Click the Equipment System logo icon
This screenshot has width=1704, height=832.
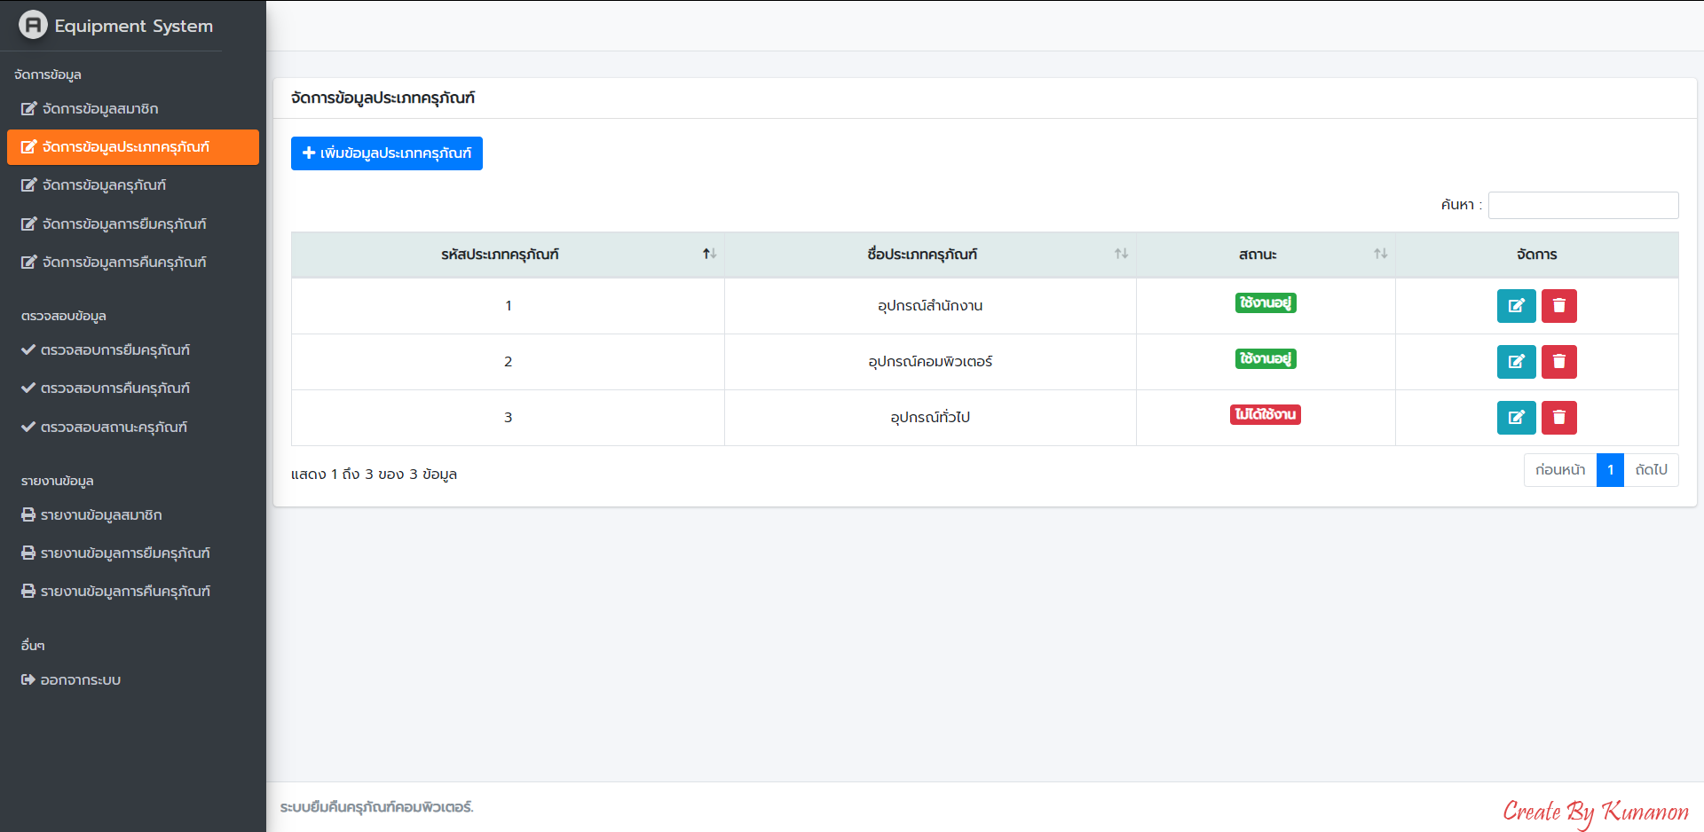point(33,25)
